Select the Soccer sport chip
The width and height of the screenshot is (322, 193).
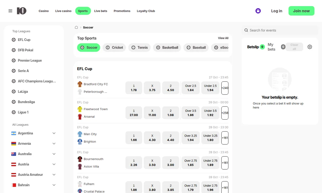tap(88, 48)
